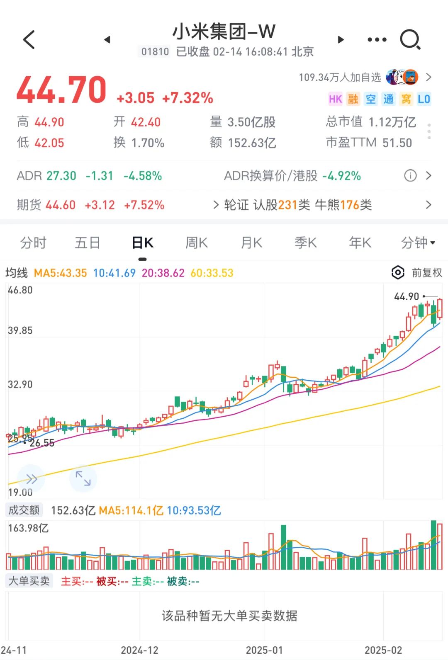Image resolution: width=448 pixels, height=660 pixels.
Task: Tap the 融 margin tag icon
Action: (x=353, y=99)
